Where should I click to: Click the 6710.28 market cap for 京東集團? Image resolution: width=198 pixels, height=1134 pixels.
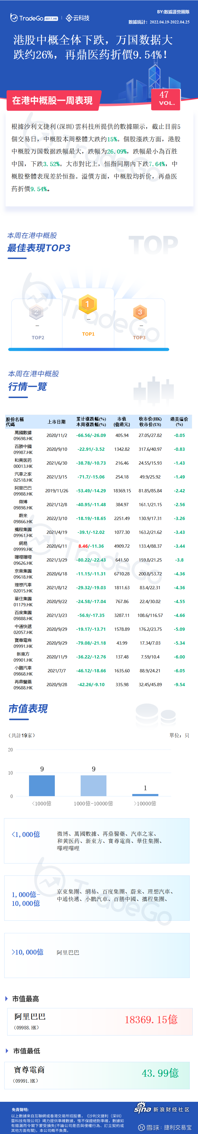tap(122, 574)
